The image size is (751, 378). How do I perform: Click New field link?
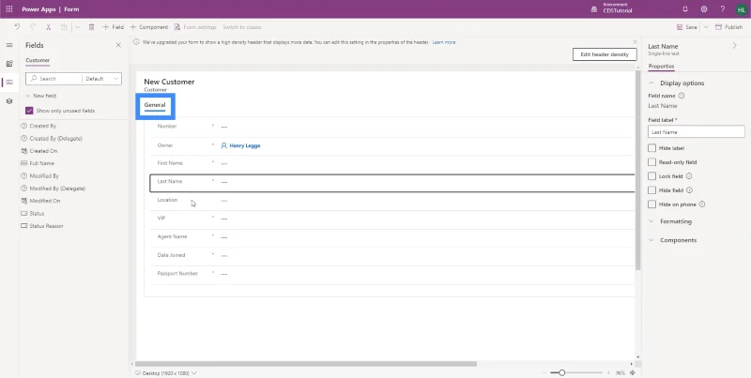point(40,96)
